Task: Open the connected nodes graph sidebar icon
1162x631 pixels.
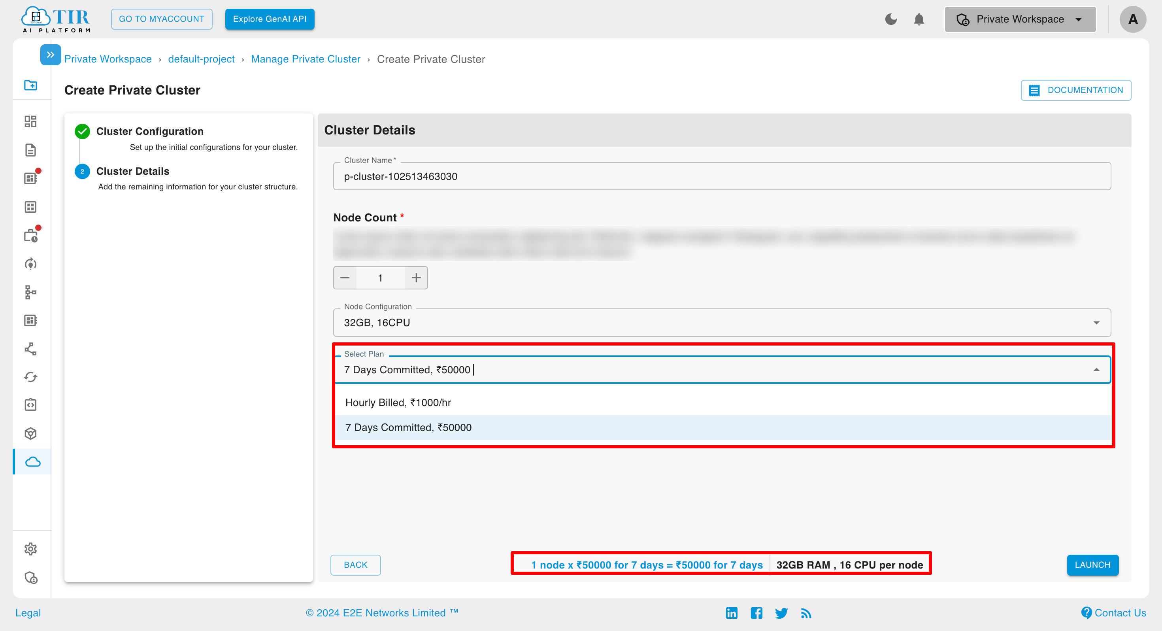Action: click(31, 349)
